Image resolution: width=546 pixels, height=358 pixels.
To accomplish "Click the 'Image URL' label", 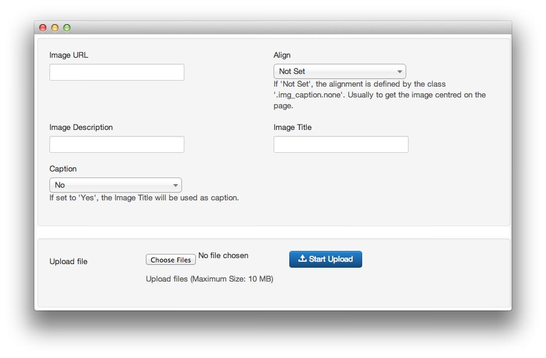I will [x=69, y=55].
